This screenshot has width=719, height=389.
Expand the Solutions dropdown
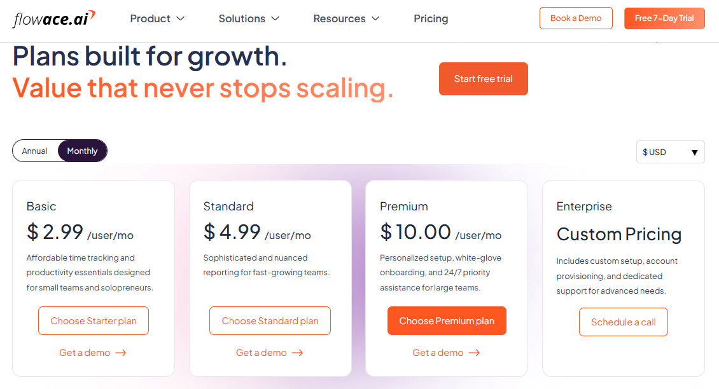(x=249, y=18)
